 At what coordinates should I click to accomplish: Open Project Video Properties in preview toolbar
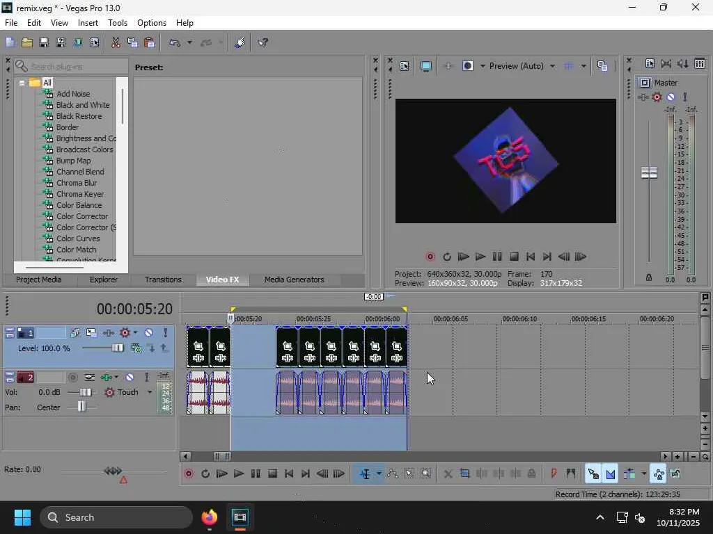[405, 66]
